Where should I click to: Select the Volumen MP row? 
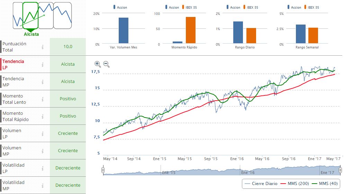[43, 151]
